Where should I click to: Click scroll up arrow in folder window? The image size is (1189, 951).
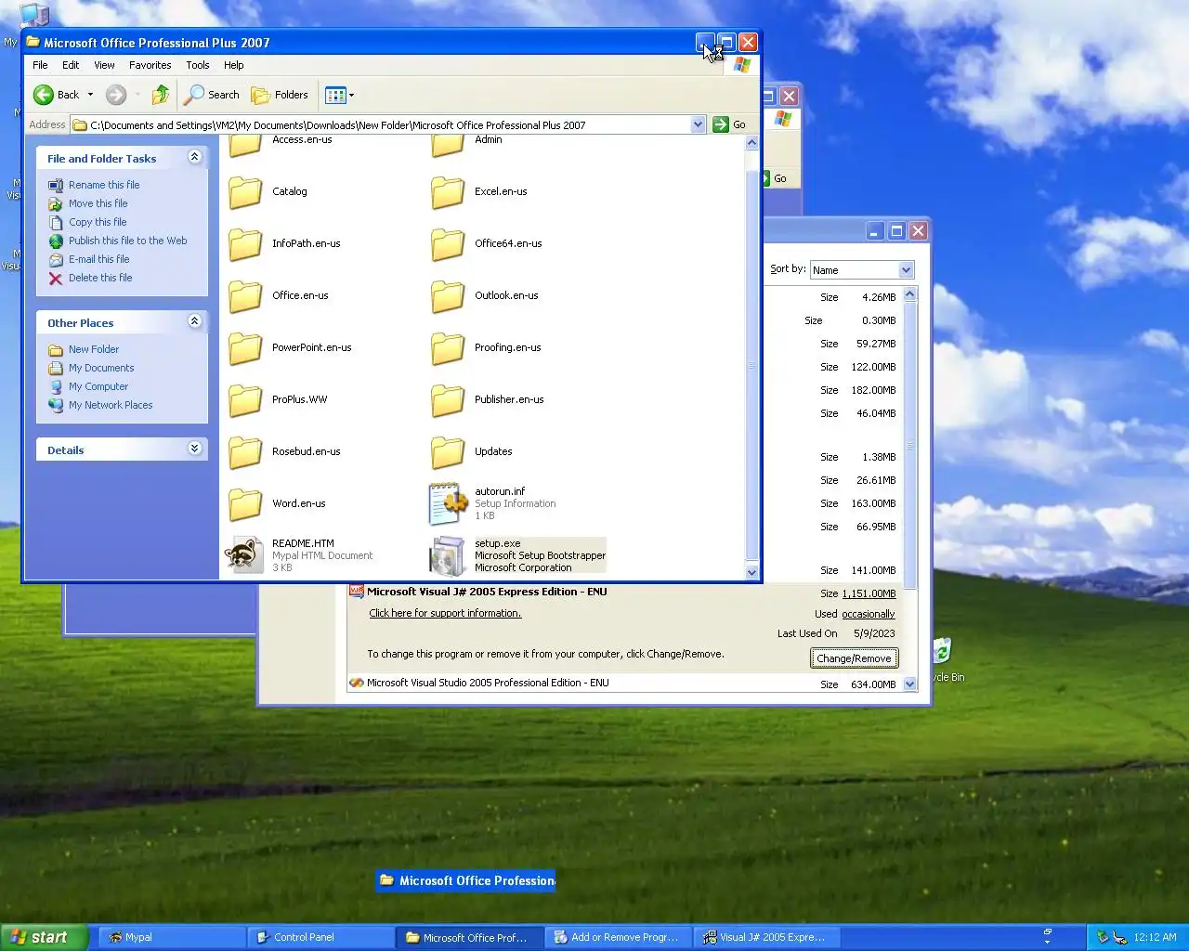(751, 143)
